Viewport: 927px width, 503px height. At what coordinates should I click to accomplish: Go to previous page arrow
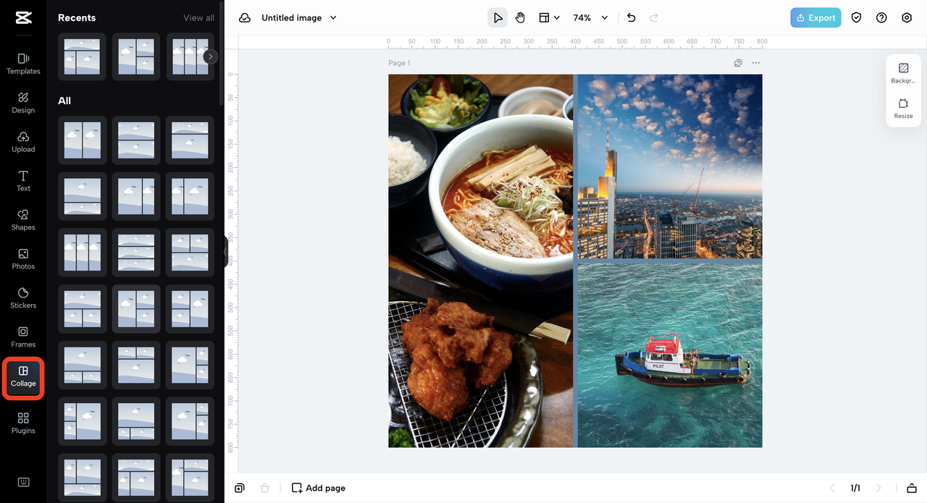tap(832, 488)
